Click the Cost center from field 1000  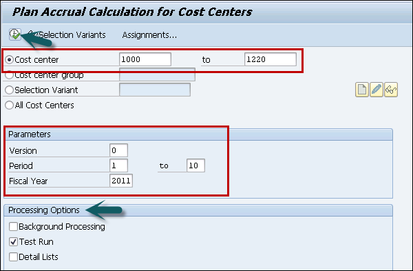click(145, 59)
